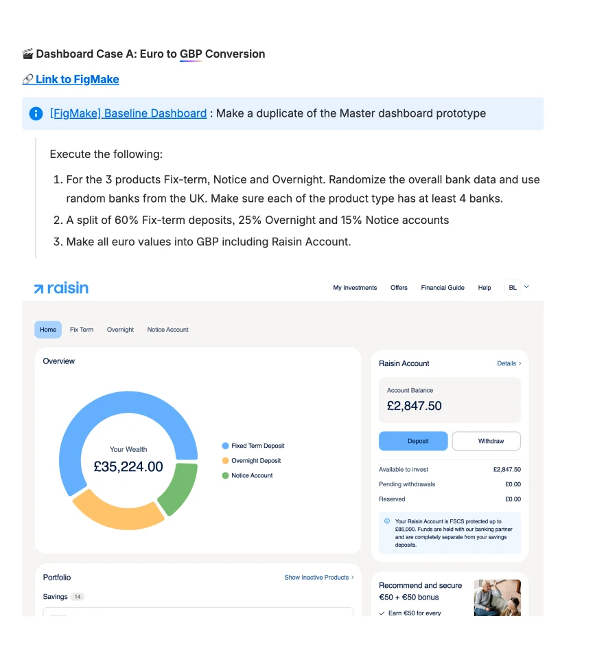
Task: Click the blue Fixed Term Deposit legend dot
Action: coord(226,446)
